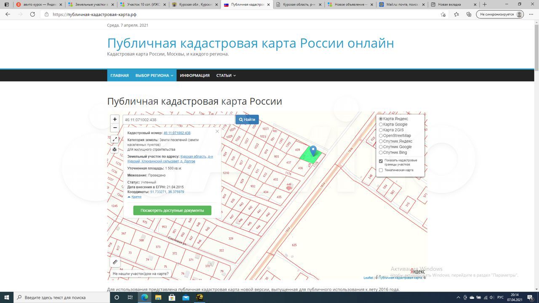Viewport: 539px width, 303px height.
Task: Toggle Показать кадастровые границы участков checkbox
Action: coord(381,161)
